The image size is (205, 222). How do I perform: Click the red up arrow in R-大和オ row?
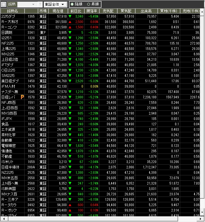point(70,22)
